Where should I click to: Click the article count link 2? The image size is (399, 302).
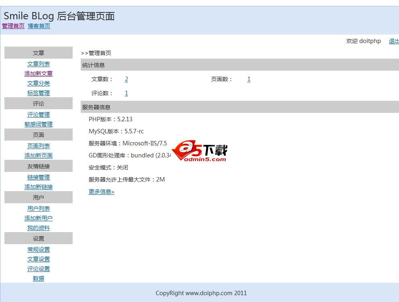click(x=126, y=79)
